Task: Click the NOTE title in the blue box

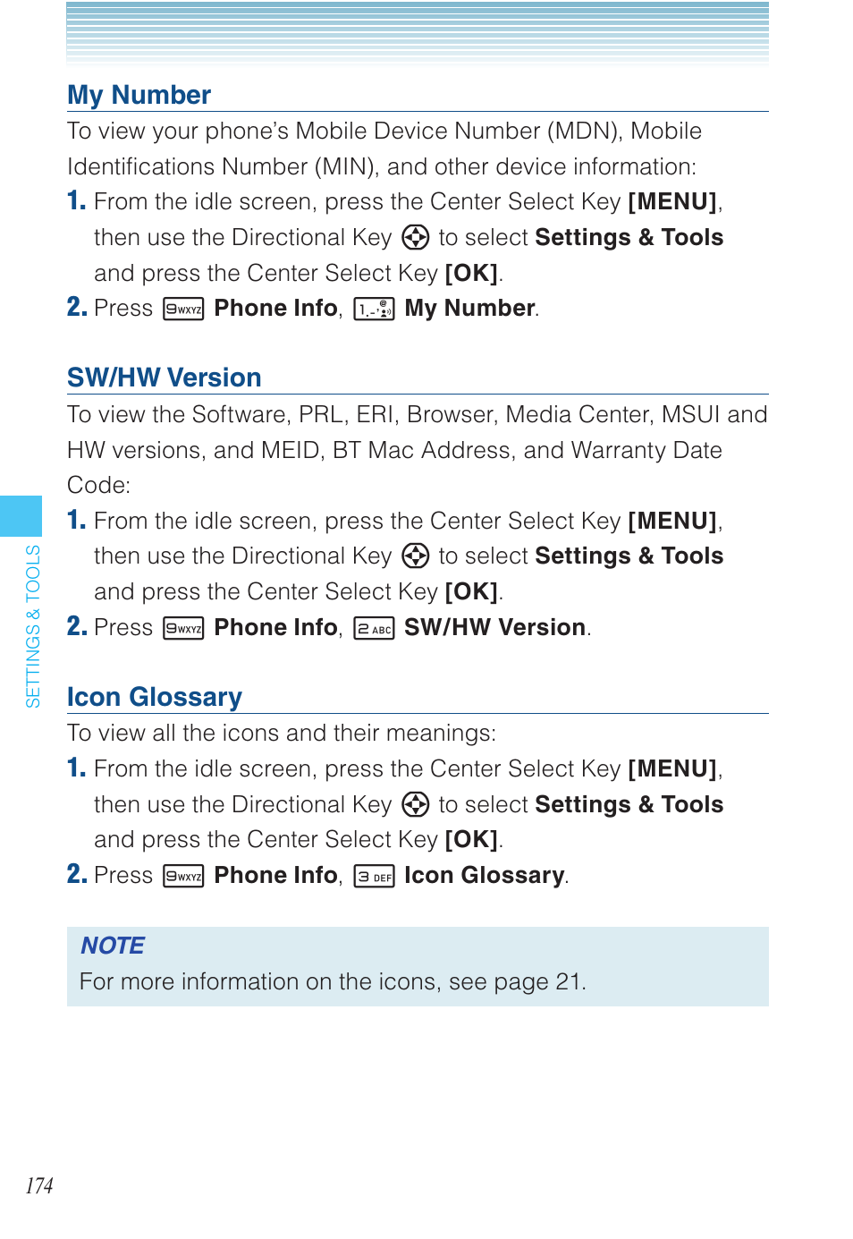Action: point(112,946)
